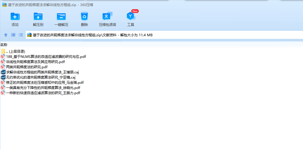Open 压缩包语言 archive language tool
303x150 pixels.
(108, 16)
